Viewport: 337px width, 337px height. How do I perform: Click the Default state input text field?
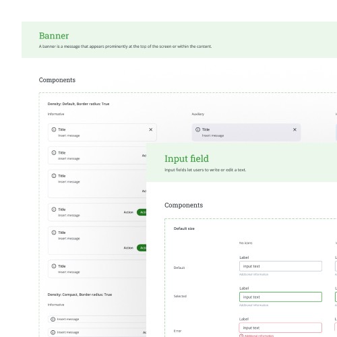280,266
